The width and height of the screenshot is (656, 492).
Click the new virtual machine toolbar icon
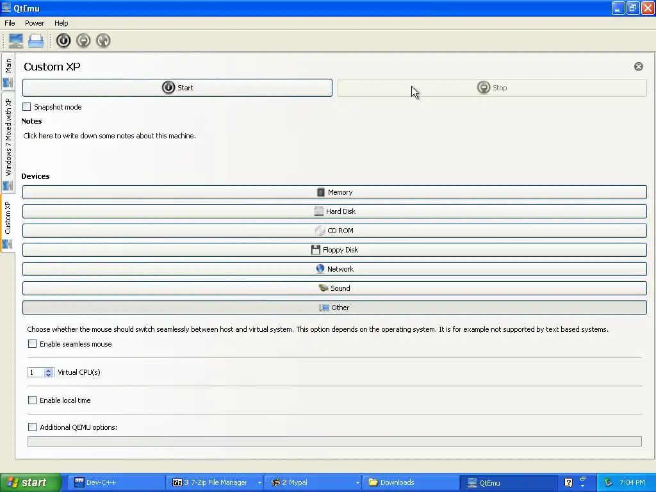click(15, 40)
